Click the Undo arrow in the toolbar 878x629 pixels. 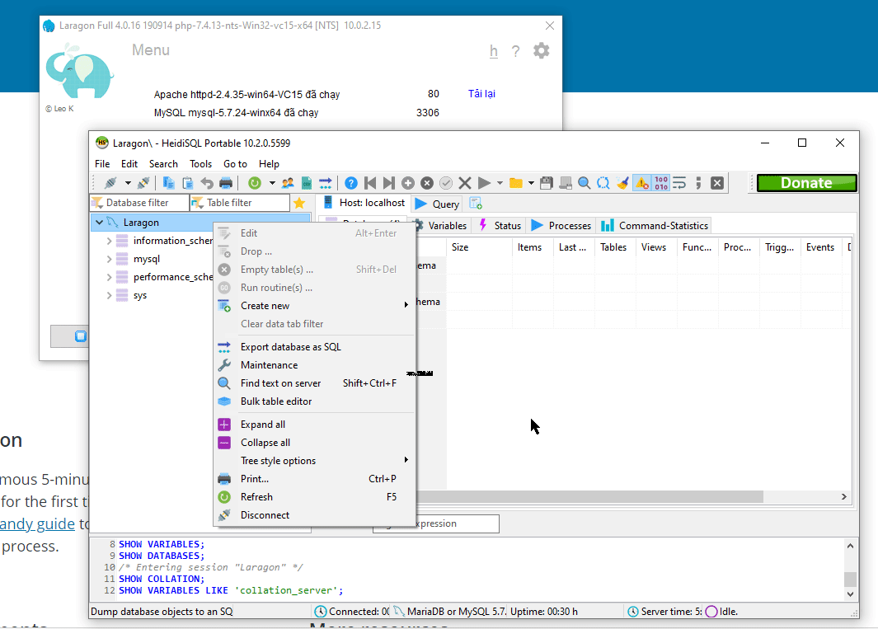coord(207,182)
